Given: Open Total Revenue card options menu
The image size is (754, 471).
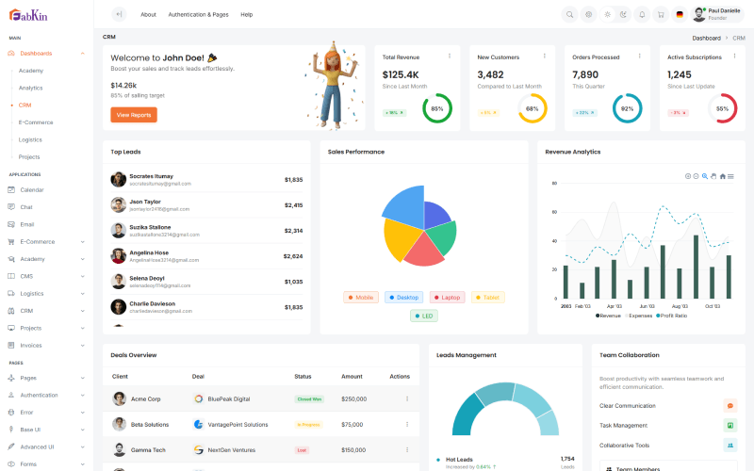Looking at the screenshot, I should tap(450, 56).
